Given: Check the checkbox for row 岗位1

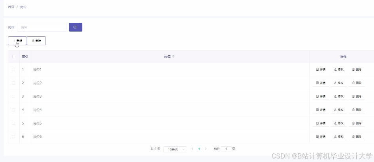Looking at the screenshot, I should (13, 70).
